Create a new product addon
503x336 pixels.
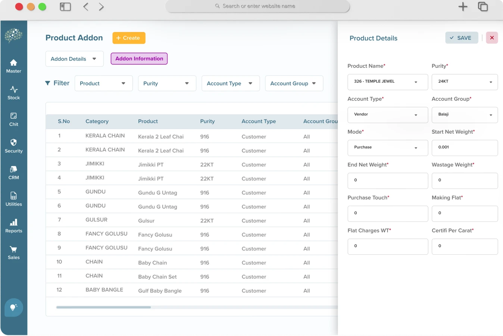[x=129, y=38]
